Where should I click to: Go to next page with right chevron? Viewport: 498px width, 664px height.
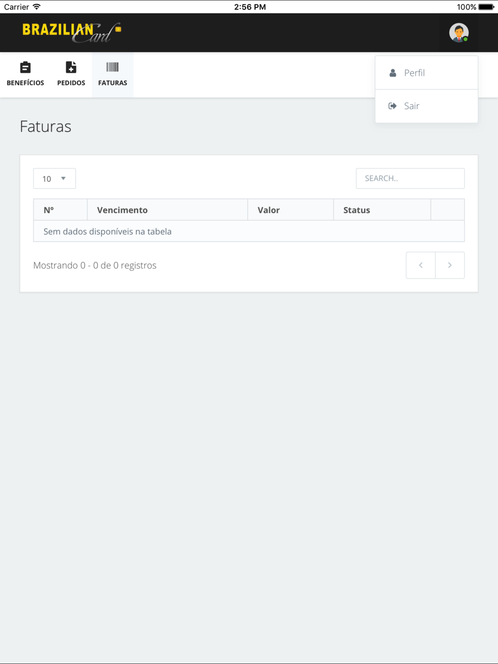(450, 265)
